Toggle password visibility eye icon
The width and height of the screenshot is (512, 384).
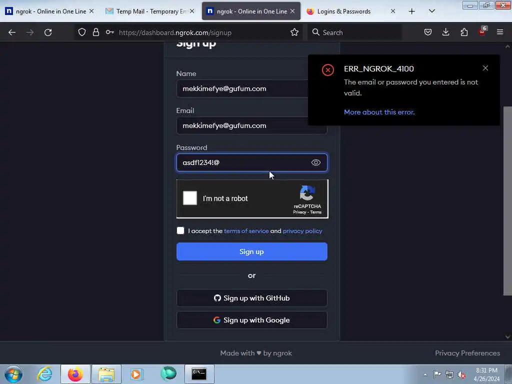(x=316, y=162)
